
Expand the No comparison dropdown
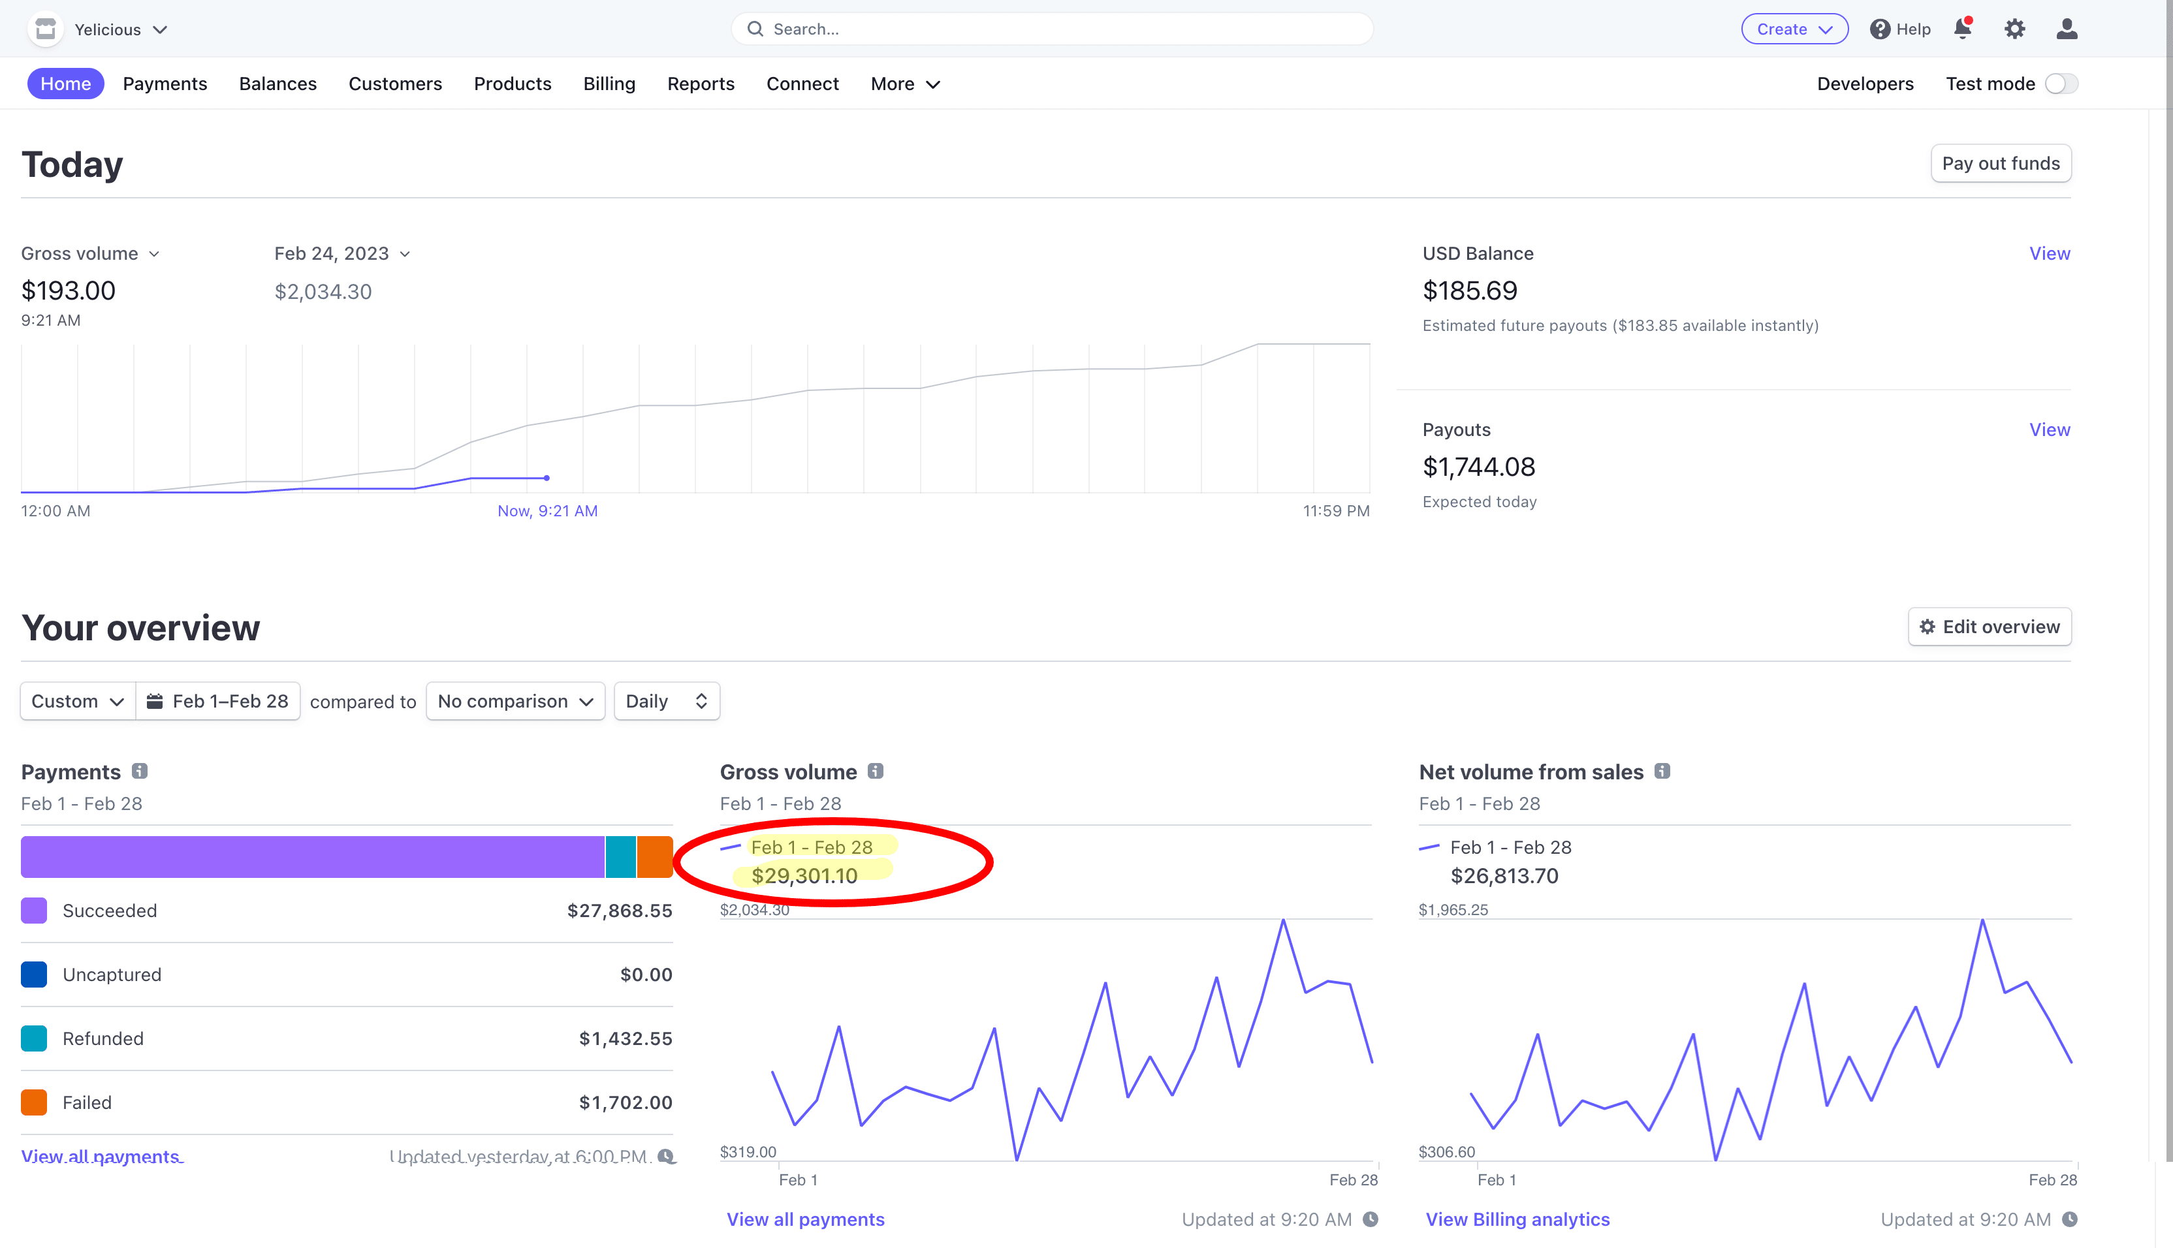coord(515,701)
